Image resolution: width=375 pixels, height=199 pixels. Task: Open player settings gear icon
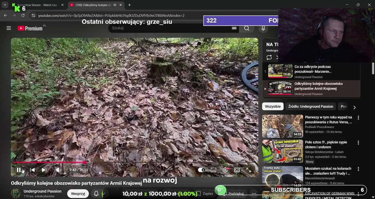[225, 170]
